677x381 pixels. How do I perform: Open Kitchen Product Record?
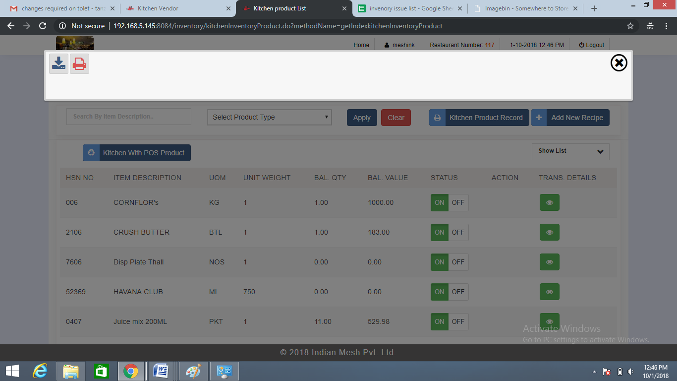479,118
